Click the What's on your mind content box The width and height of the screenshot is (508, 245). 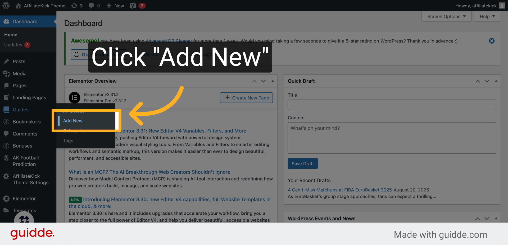392,138
